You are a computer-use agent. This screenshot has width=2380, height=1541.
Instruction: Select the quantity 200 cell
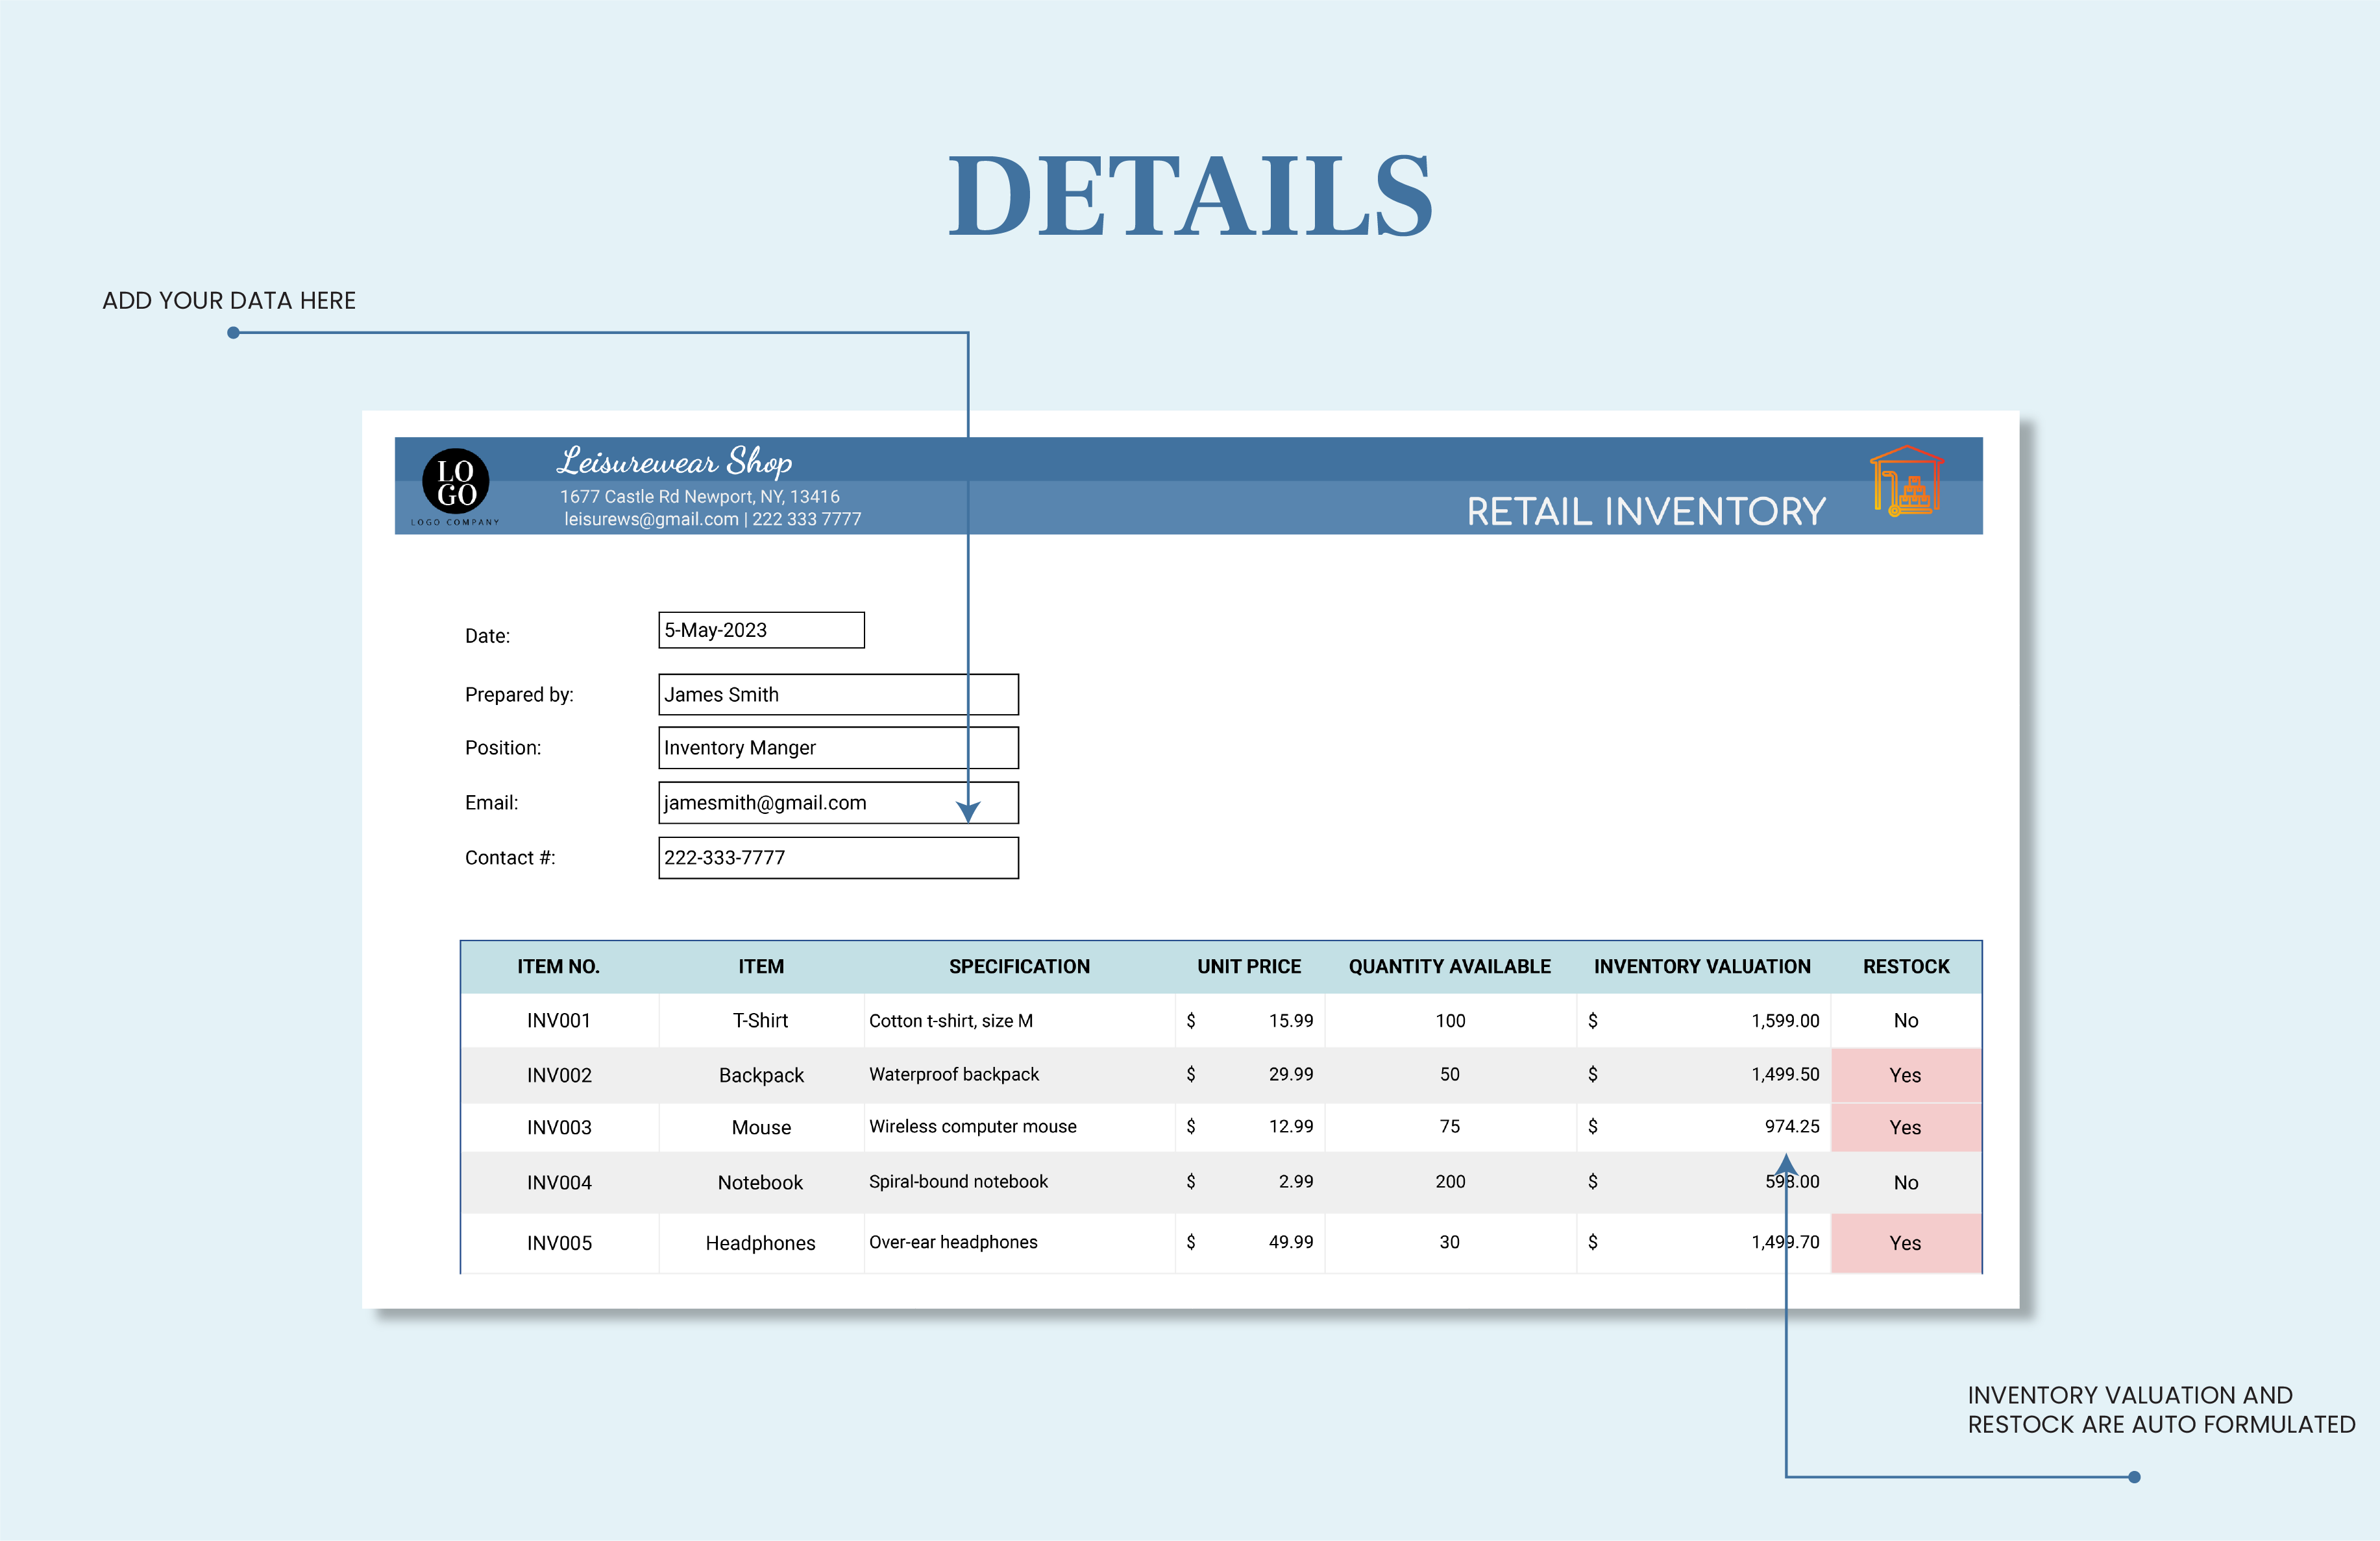[1450, 1182]
